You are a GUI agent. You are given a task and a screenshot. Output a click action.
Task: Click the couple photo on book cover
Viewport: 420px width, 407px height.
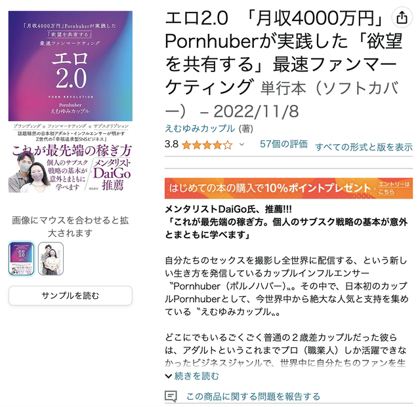[x=28, y=172]
